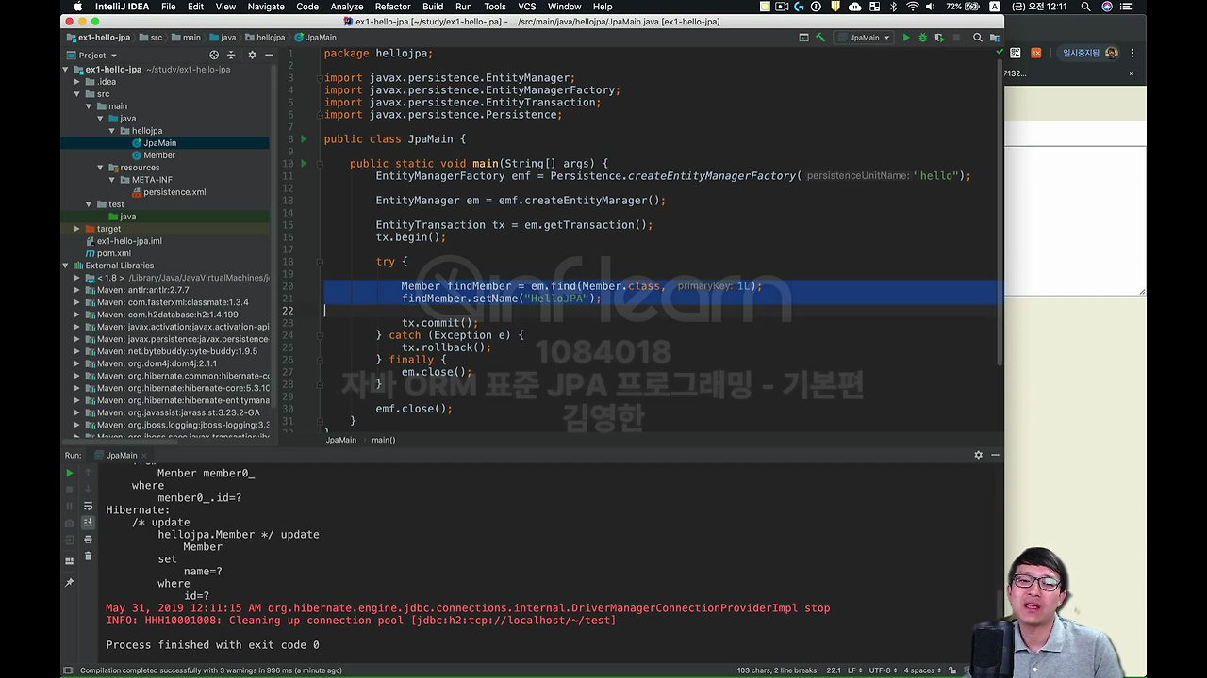Expand the .idea folder
Viewport: 1207px width, 678px height.
click(77, 82)
